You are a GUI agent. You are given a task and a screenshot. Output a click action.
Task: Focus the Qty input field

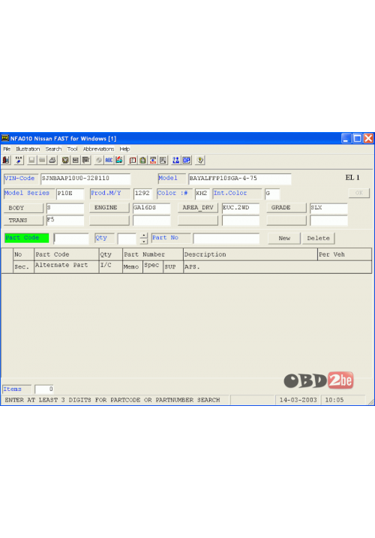pos(127,239)
